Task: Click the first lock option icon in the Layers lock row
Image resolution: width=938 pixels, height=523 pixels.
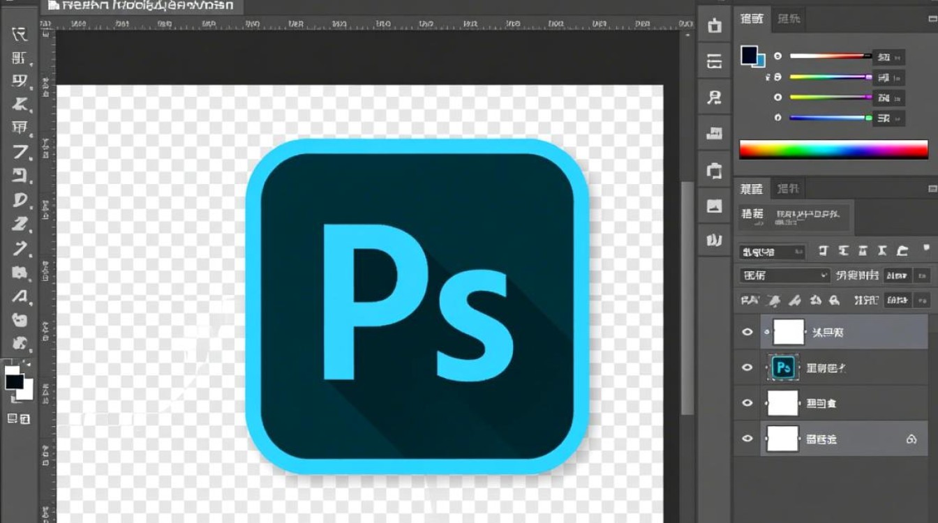Action: pos(750,301)
